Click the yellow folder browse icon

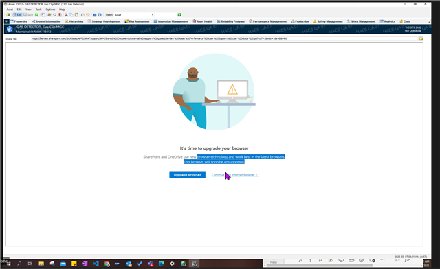point(421,38)
